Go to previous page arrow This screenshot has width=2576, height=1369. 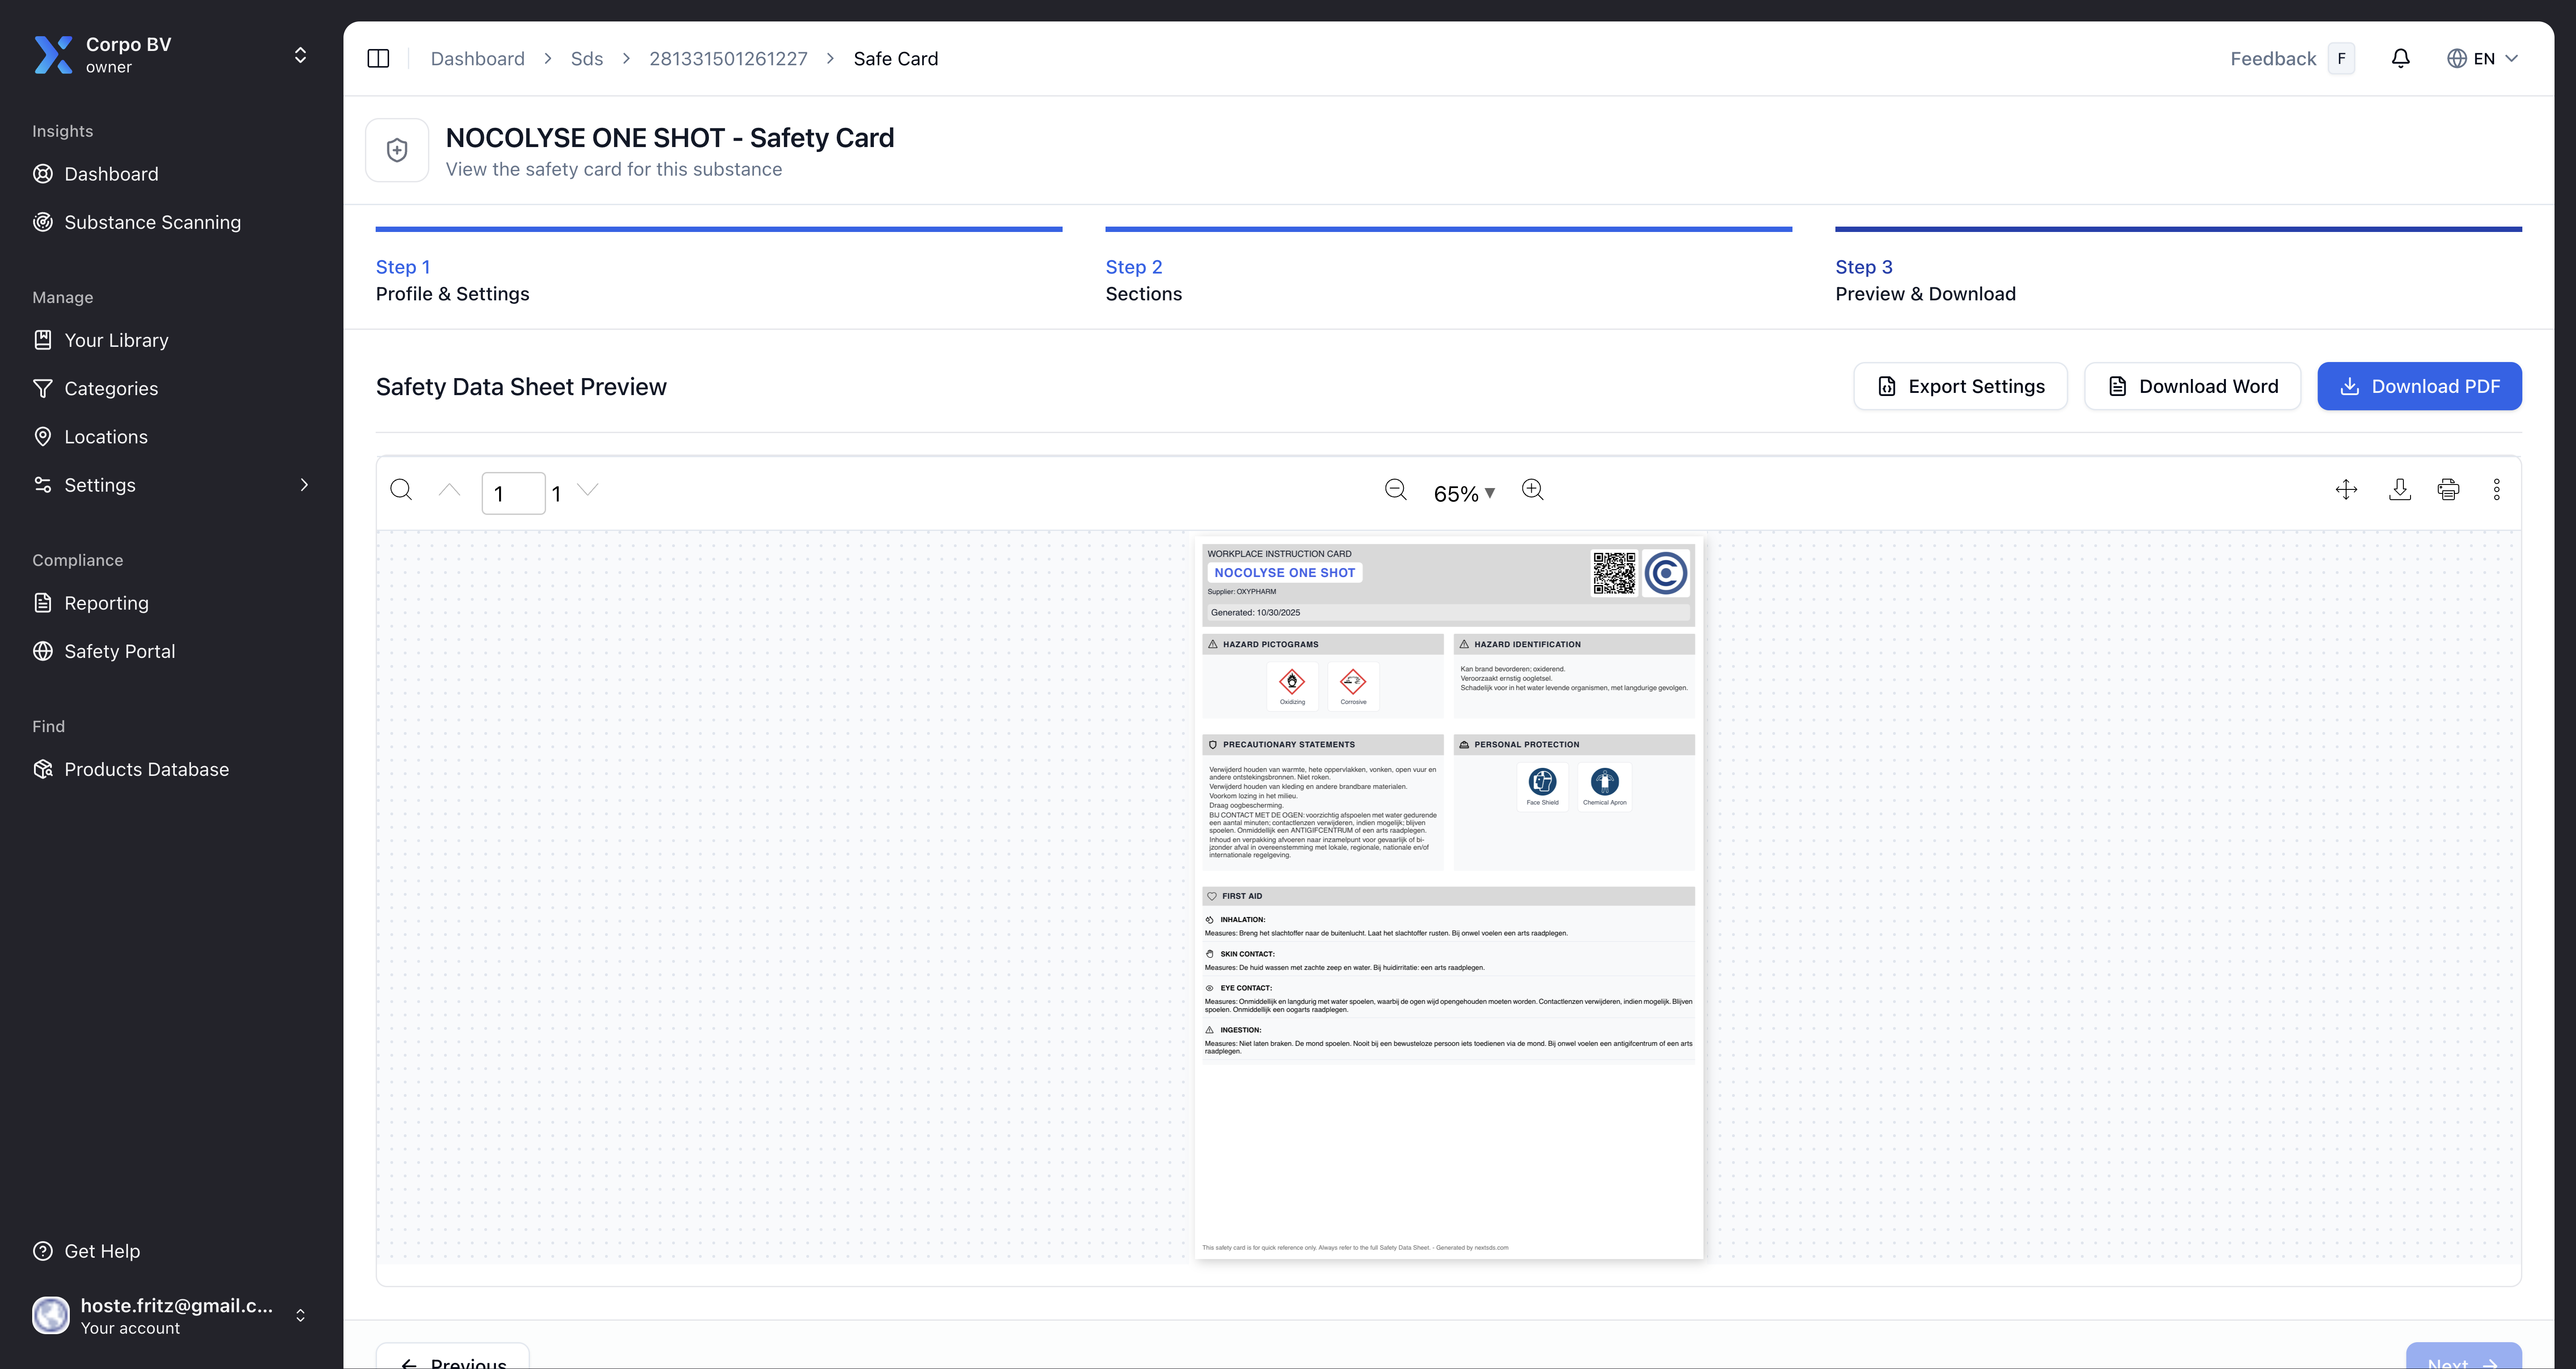coord(449,490)
